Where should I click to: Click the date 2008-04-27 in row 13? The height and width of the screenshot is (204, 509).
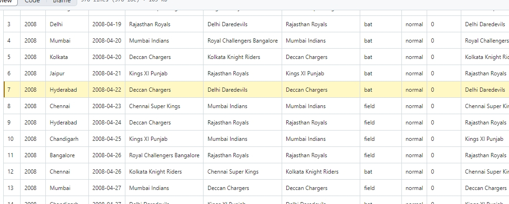tap(107, 188)
